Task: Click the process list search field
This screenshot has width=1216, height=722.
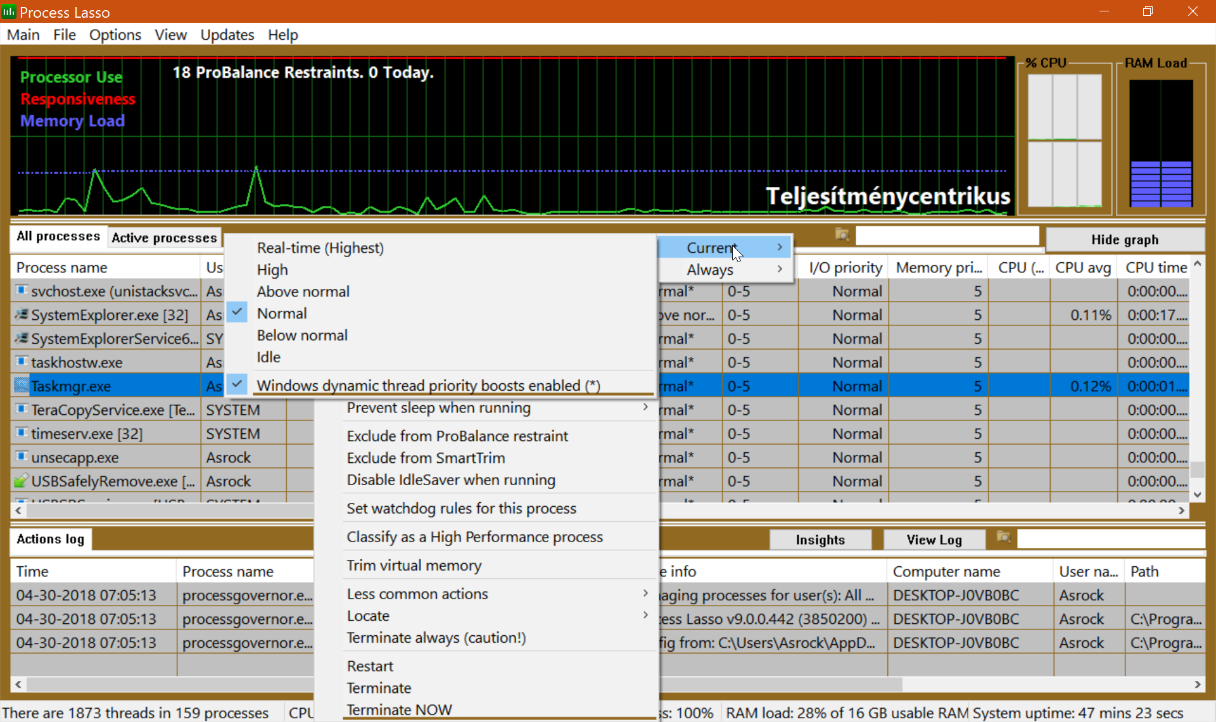Action: pyautogui.click(x=947, y=236)
